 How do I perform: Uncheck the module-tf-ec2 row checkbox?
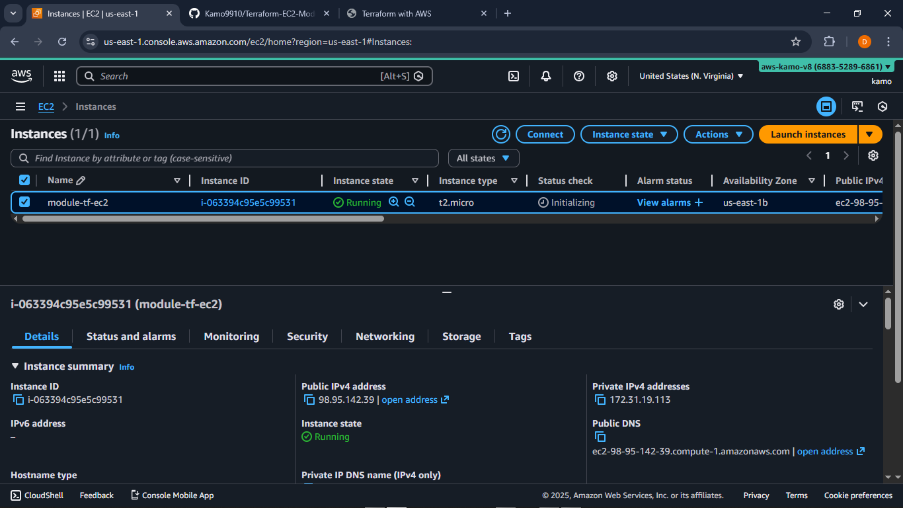tap(24, 202)
